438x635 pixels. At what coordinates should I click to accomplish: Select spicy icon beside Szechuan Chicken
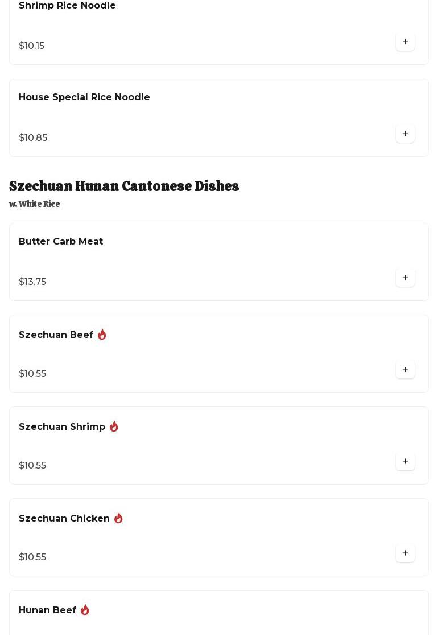pyautogui.click(x=118, y=518)
